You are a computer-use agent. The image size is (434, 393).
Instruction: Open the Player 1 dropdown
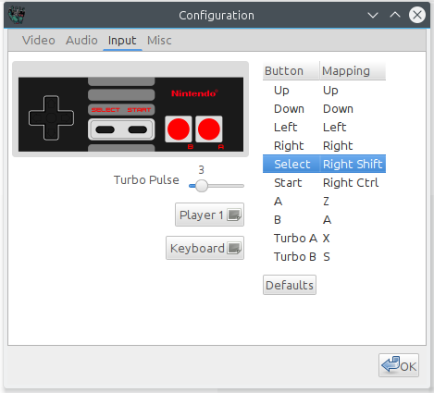(x=209, y=215)
